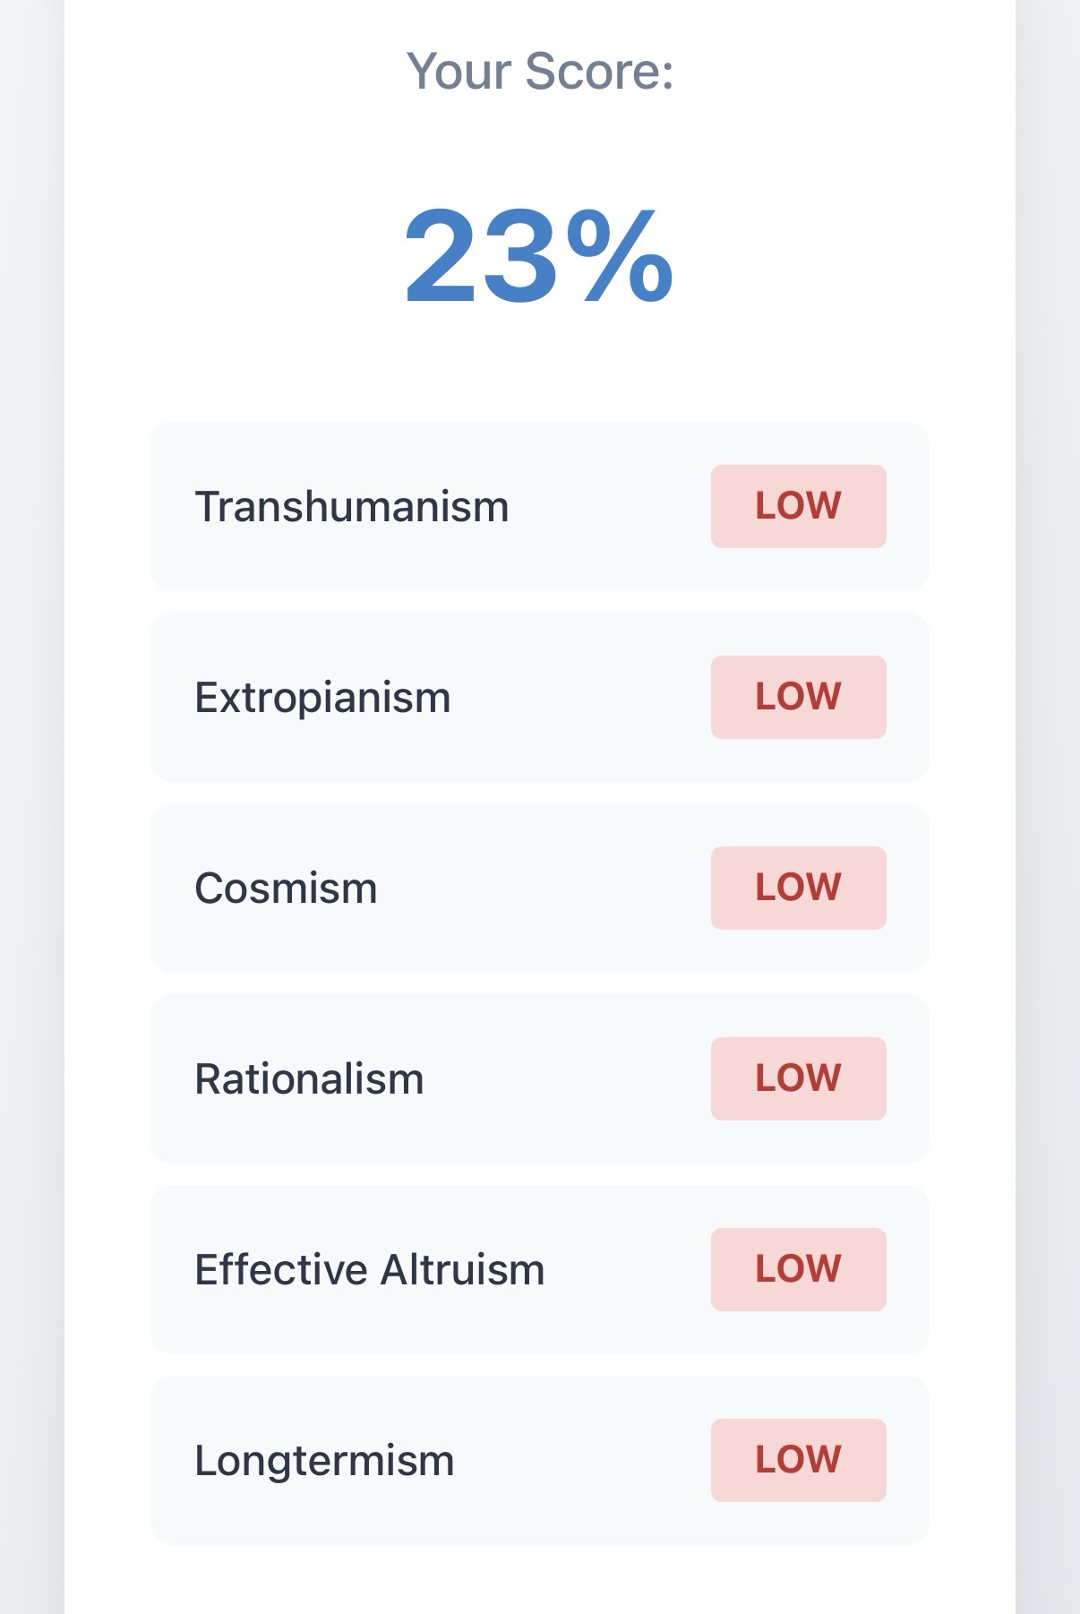The height and width of the screenshot is (1614, 1080).
Task: Tap the LOW badge beside Longtermism
Action: (798, 1460)
